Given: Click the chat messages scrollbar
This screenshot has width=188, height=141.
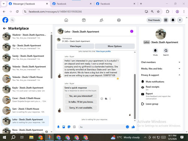Looking at the screenshot, I should click(135, 97).
